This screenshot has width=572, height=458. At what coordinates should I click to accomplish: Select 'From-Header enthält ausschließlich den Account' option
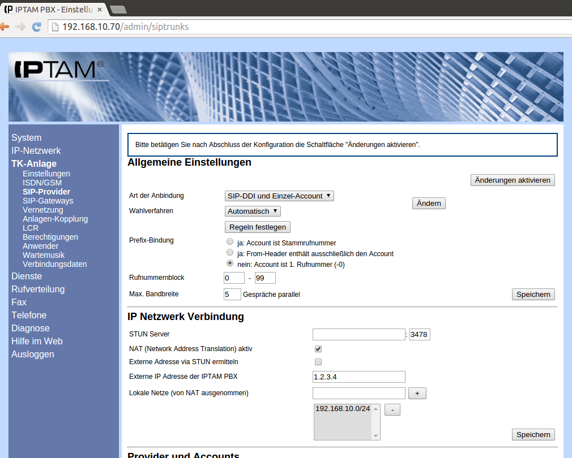230,253
